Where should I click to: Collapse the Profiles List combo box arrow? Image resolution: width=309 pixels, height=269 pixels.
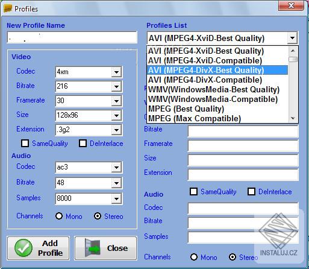(292, 38)
